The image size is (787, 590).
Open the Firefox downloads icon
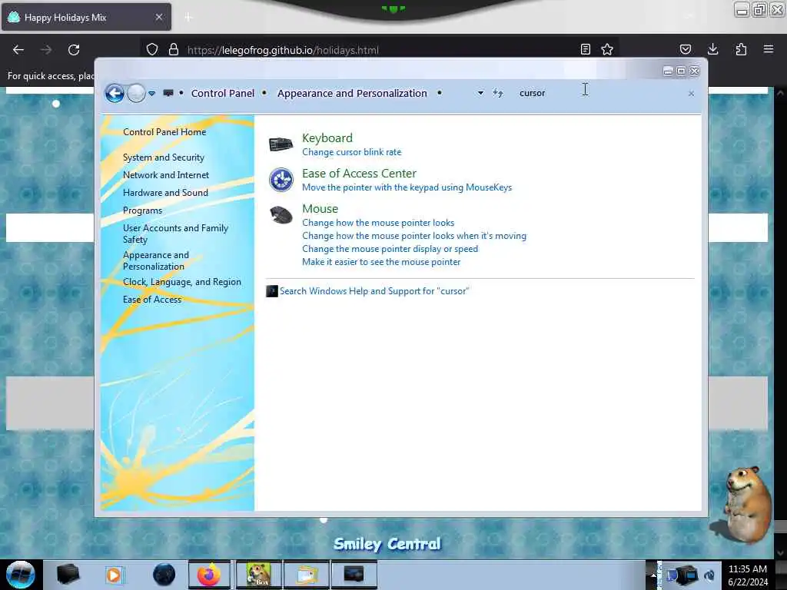(x=712, y=49)
